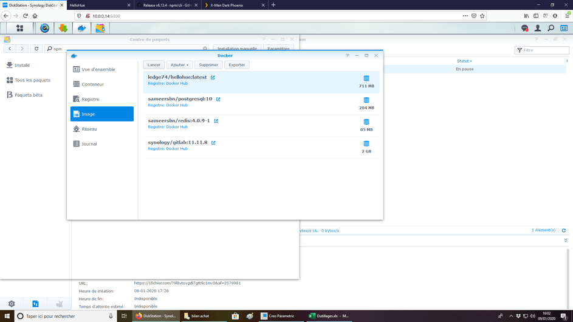Bookmark this page with the star icon
573x322 pixels.
[482, 16]
